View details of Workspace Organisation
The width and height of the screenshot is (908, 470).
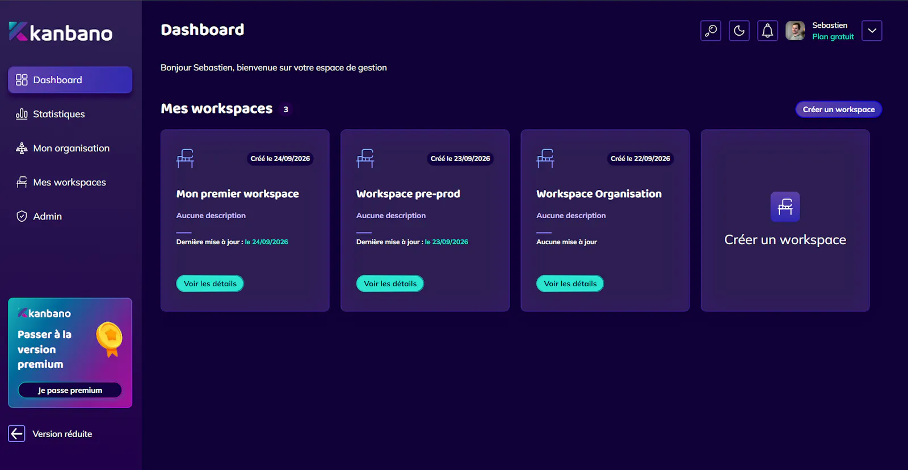pos(570,283)
